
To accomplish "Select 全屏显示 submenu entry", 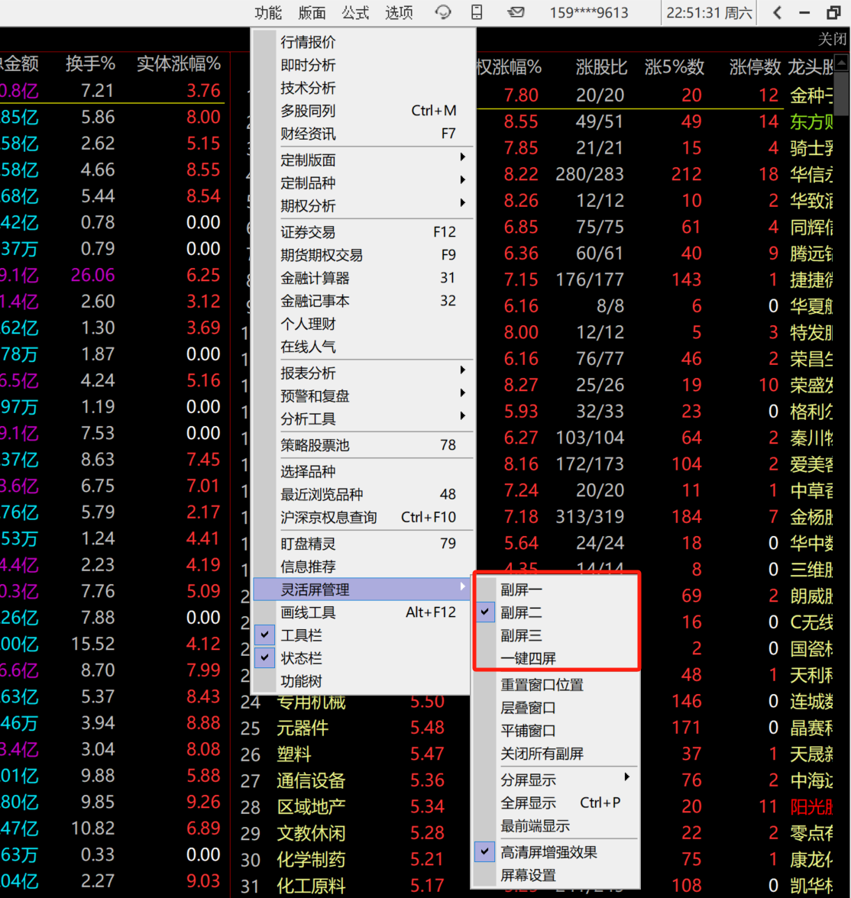I will pyautogui.click(x=556, y=803).
